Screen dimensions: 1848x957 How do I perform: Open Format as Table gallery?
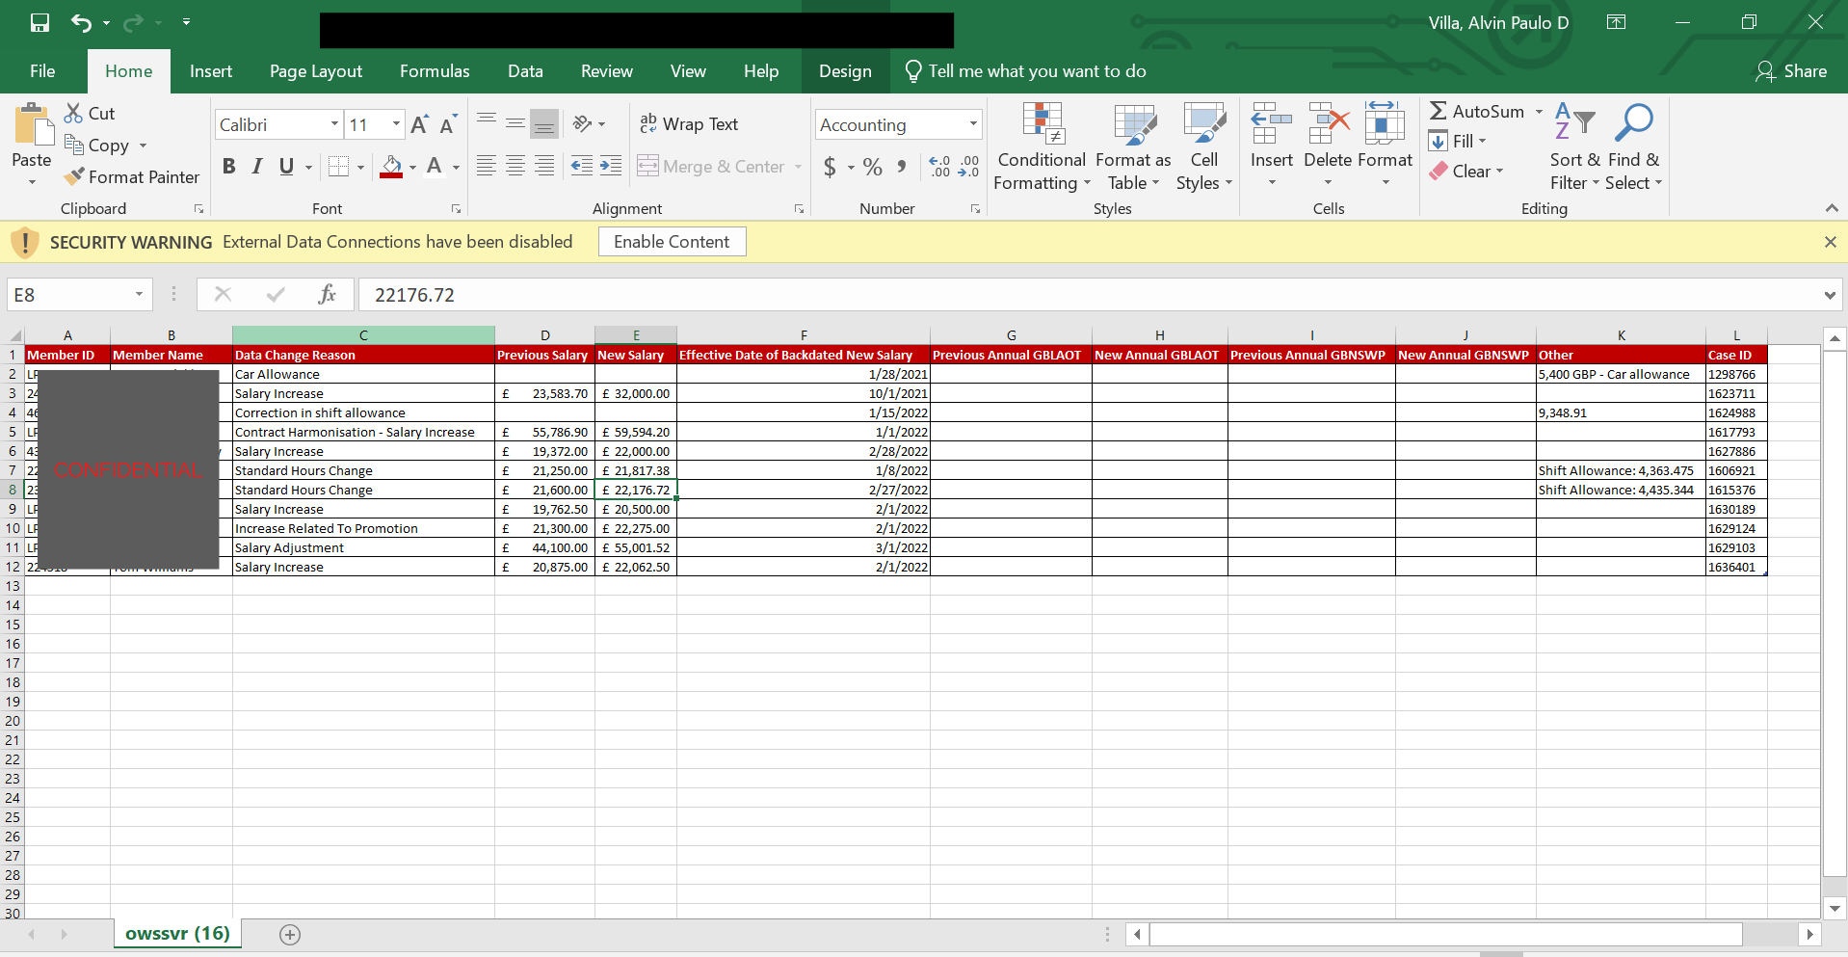(x=1134, y=146)
